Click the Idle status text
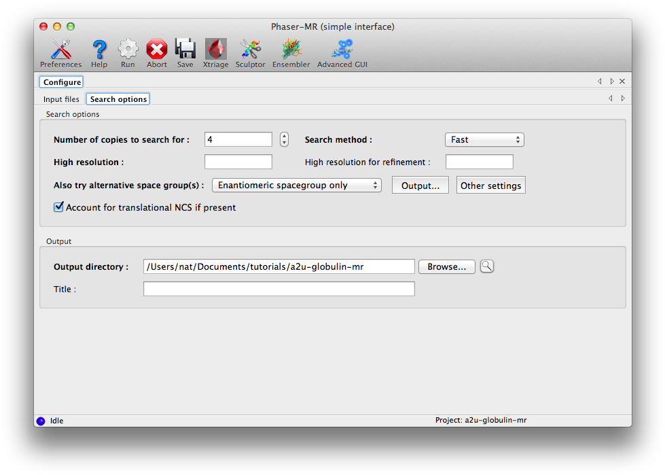Viewport: 665px width, 475px height. 57,421
